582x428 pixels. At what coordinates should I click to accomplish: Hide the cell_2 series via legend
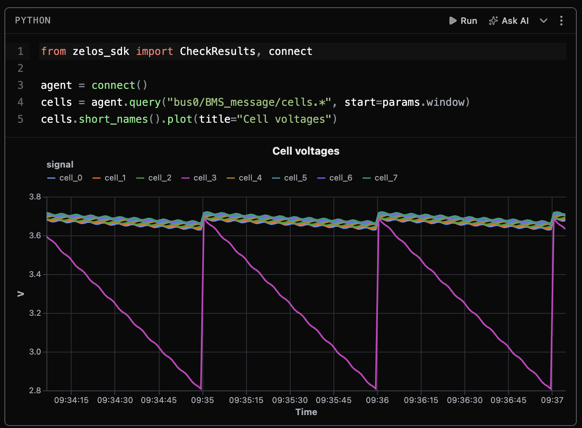[x=154, y=178]
